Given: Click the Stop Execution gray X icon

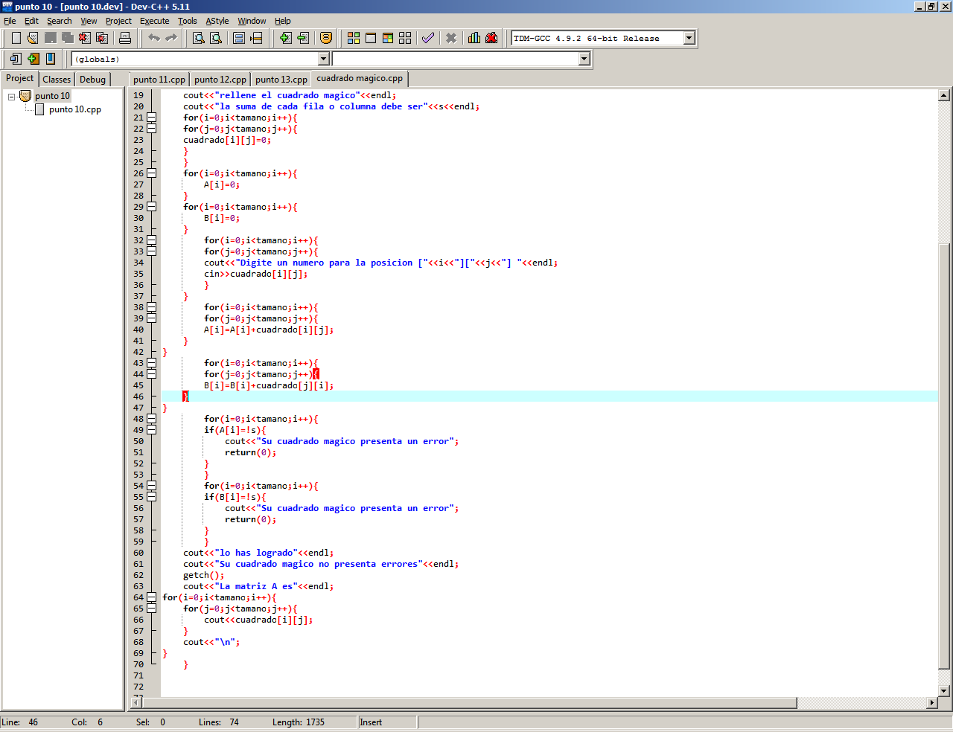Looking at the screenshot, I should pos(451,38).
